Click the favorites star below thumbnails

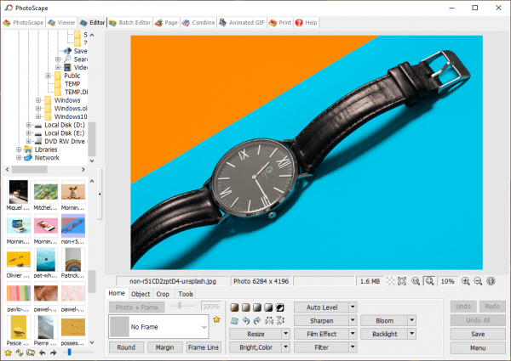click(x=9, y=353)
